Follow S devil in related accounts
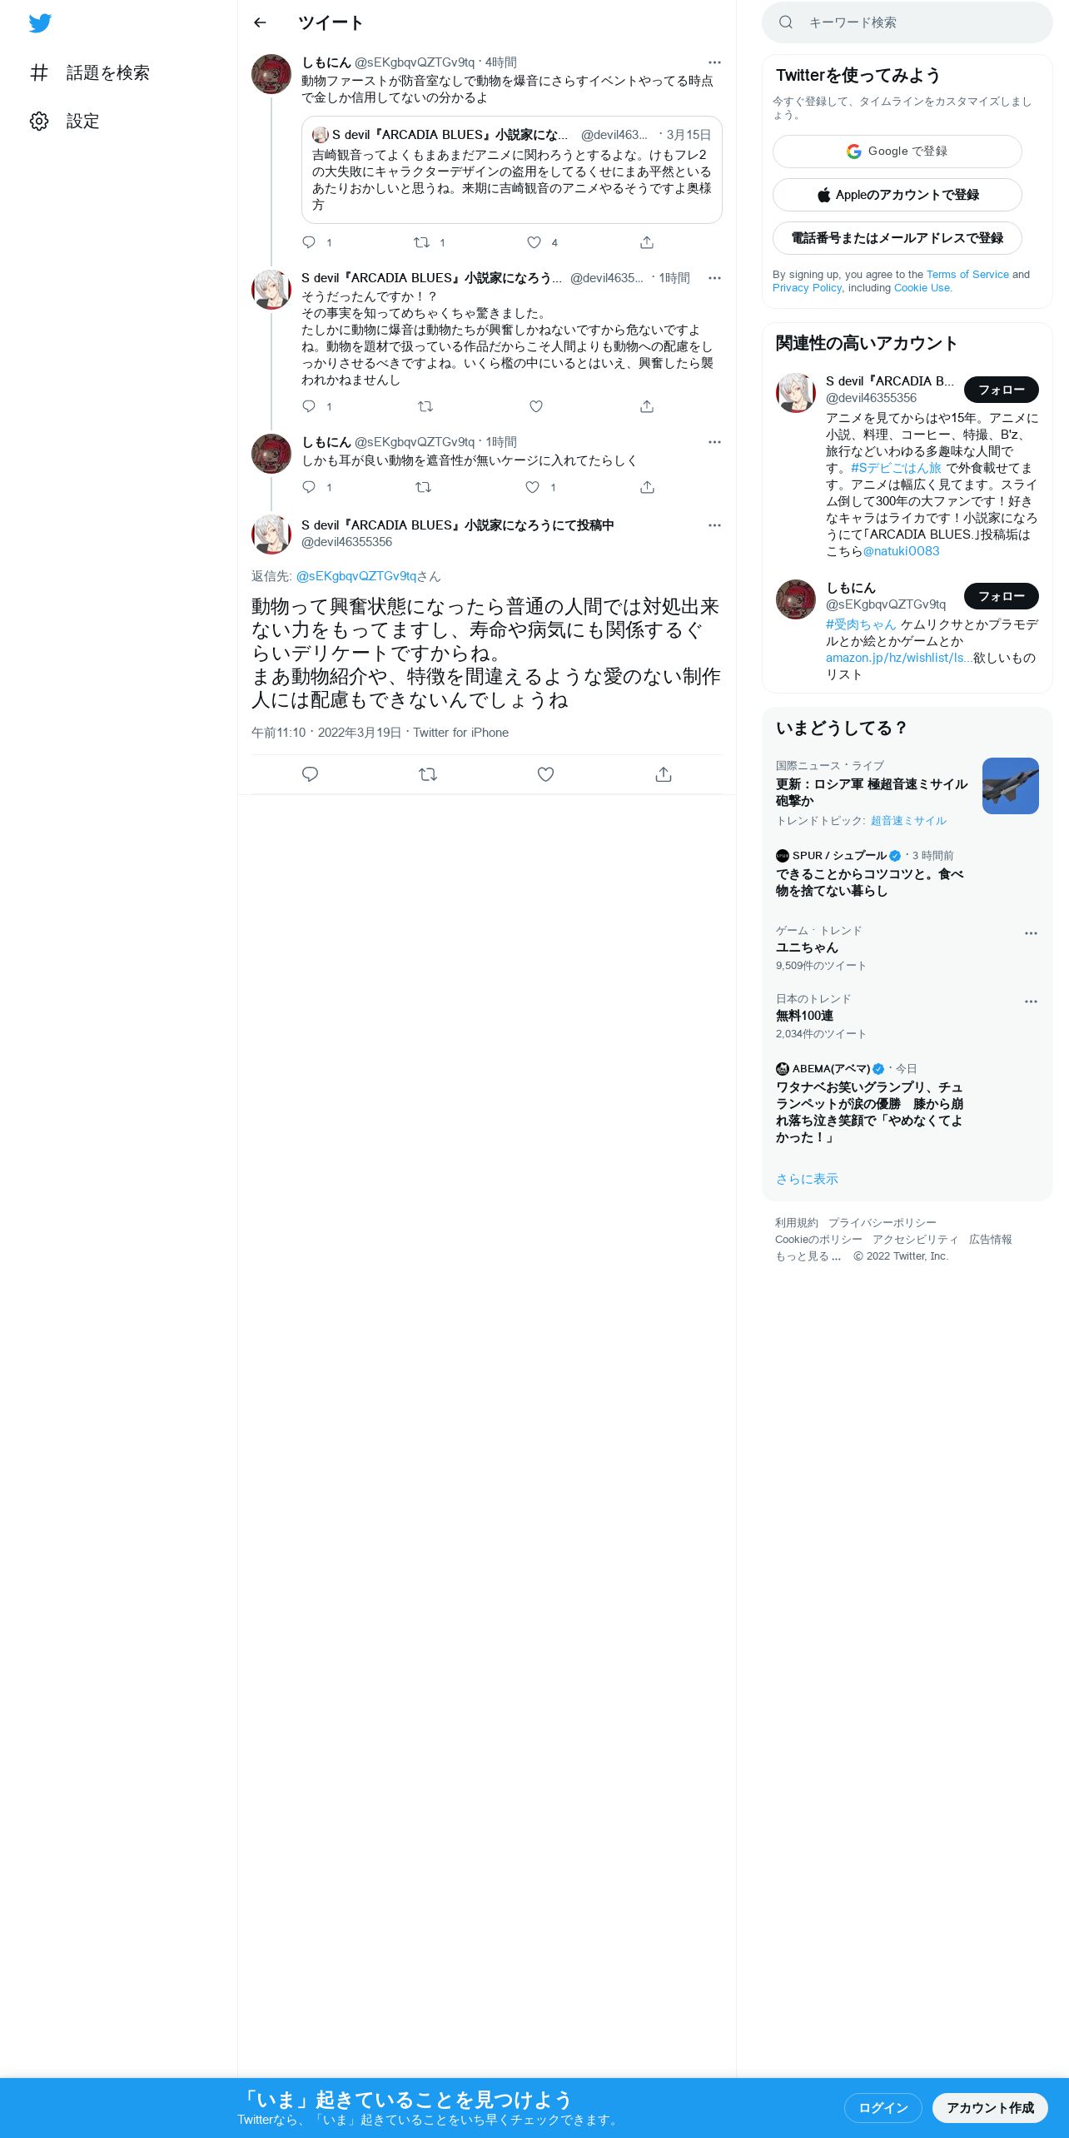Image resolution: width=1069 pixels, height=2138 pixels. [x=1002, y=390]
